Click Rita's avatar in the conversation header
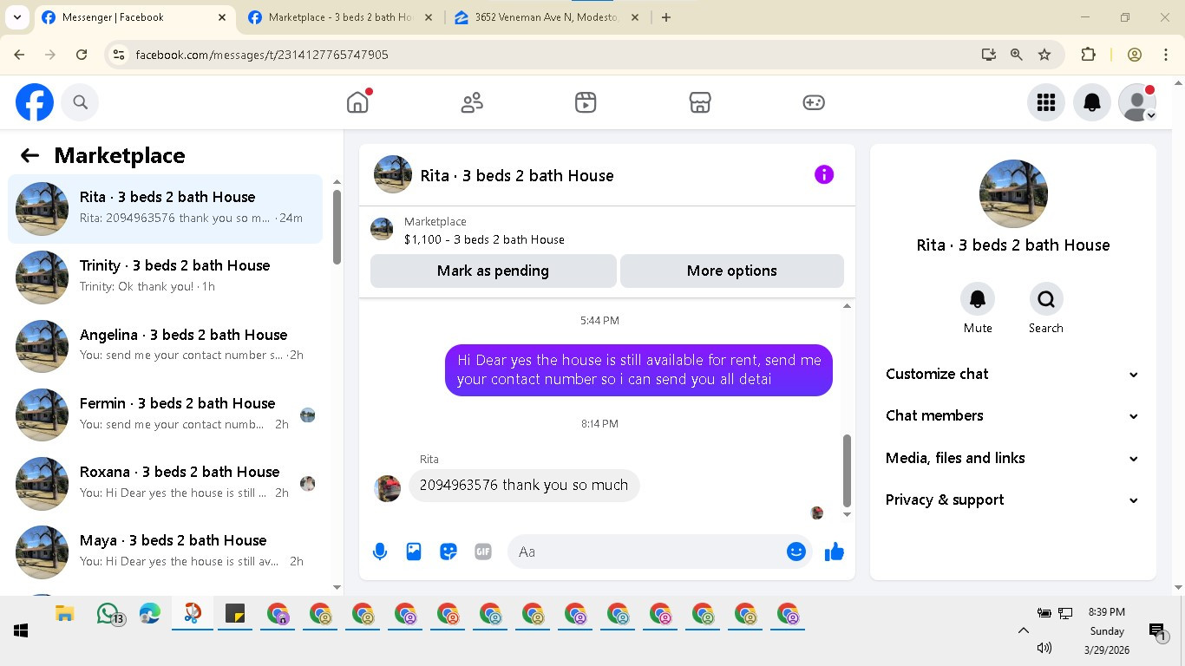This screenshot has width=1185, height=666. [393, 174]
